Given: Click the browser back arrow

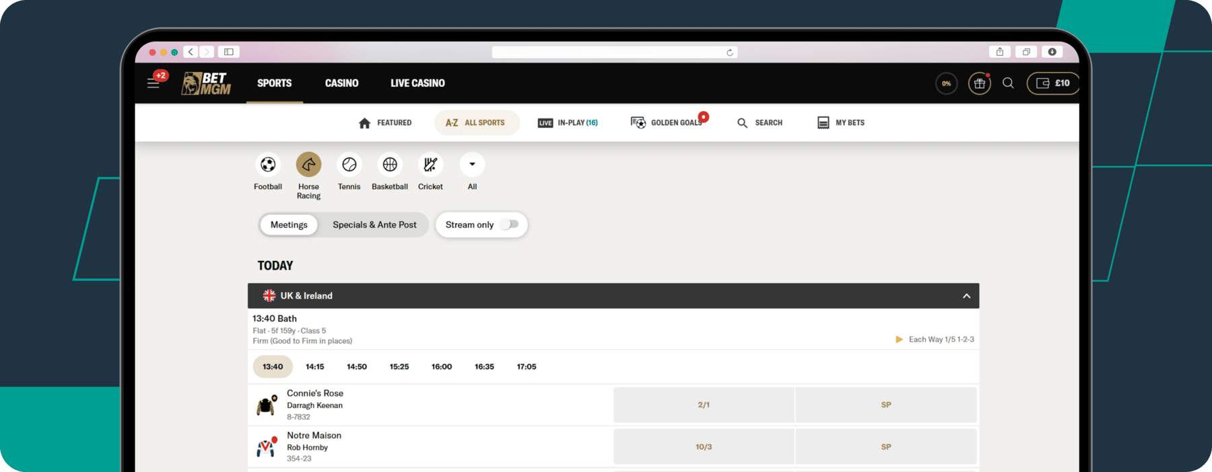Looking at the screenshot, I should (191, 52).
